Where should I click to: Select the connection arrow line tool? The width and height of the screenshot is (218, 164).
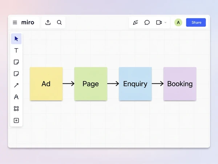16,85
